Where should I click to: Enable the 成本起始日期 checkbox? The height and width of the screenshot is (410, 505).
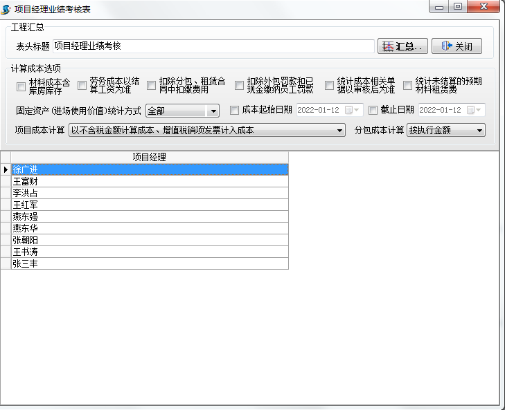[x=234, y=110]
